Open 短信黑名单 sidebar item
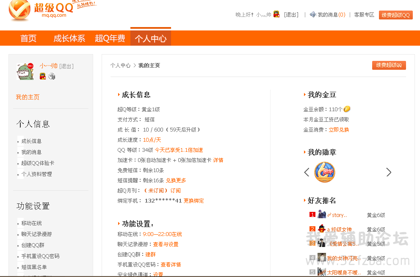 (34, 267)
